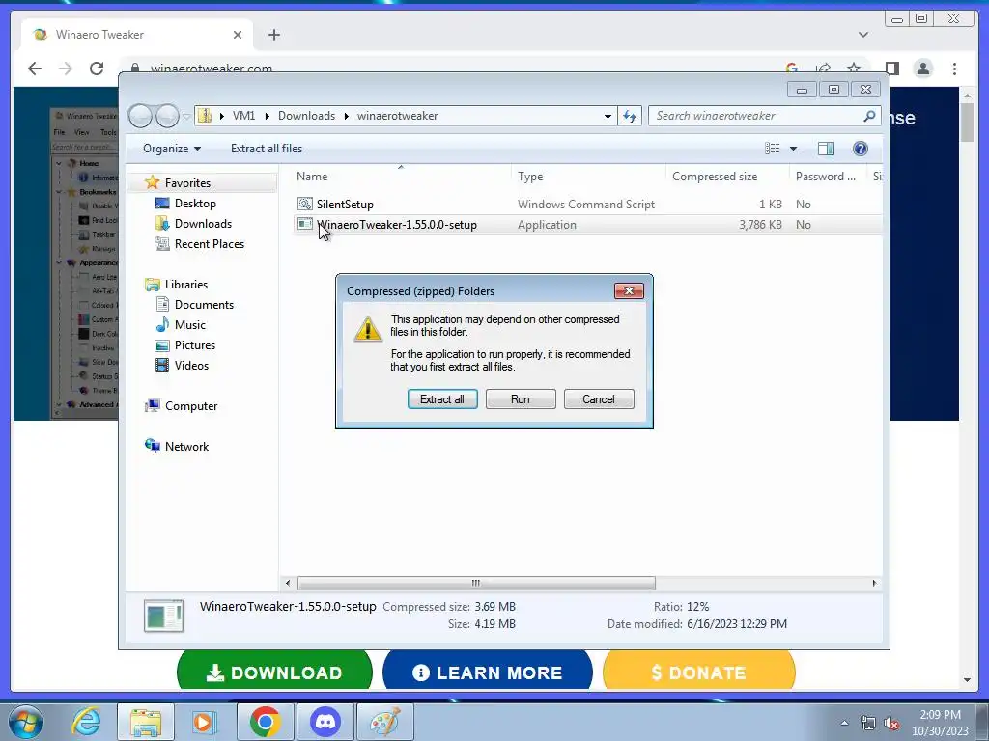Click the Run button in the dialog
The image size is (989, 741).
[x=521, y=399]
